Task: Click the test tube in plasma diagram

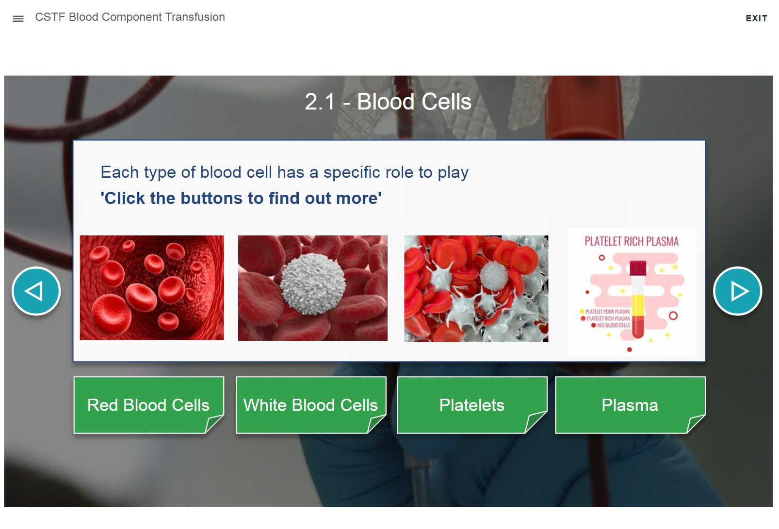Action: pyautogui.click(x=638, y=299)
